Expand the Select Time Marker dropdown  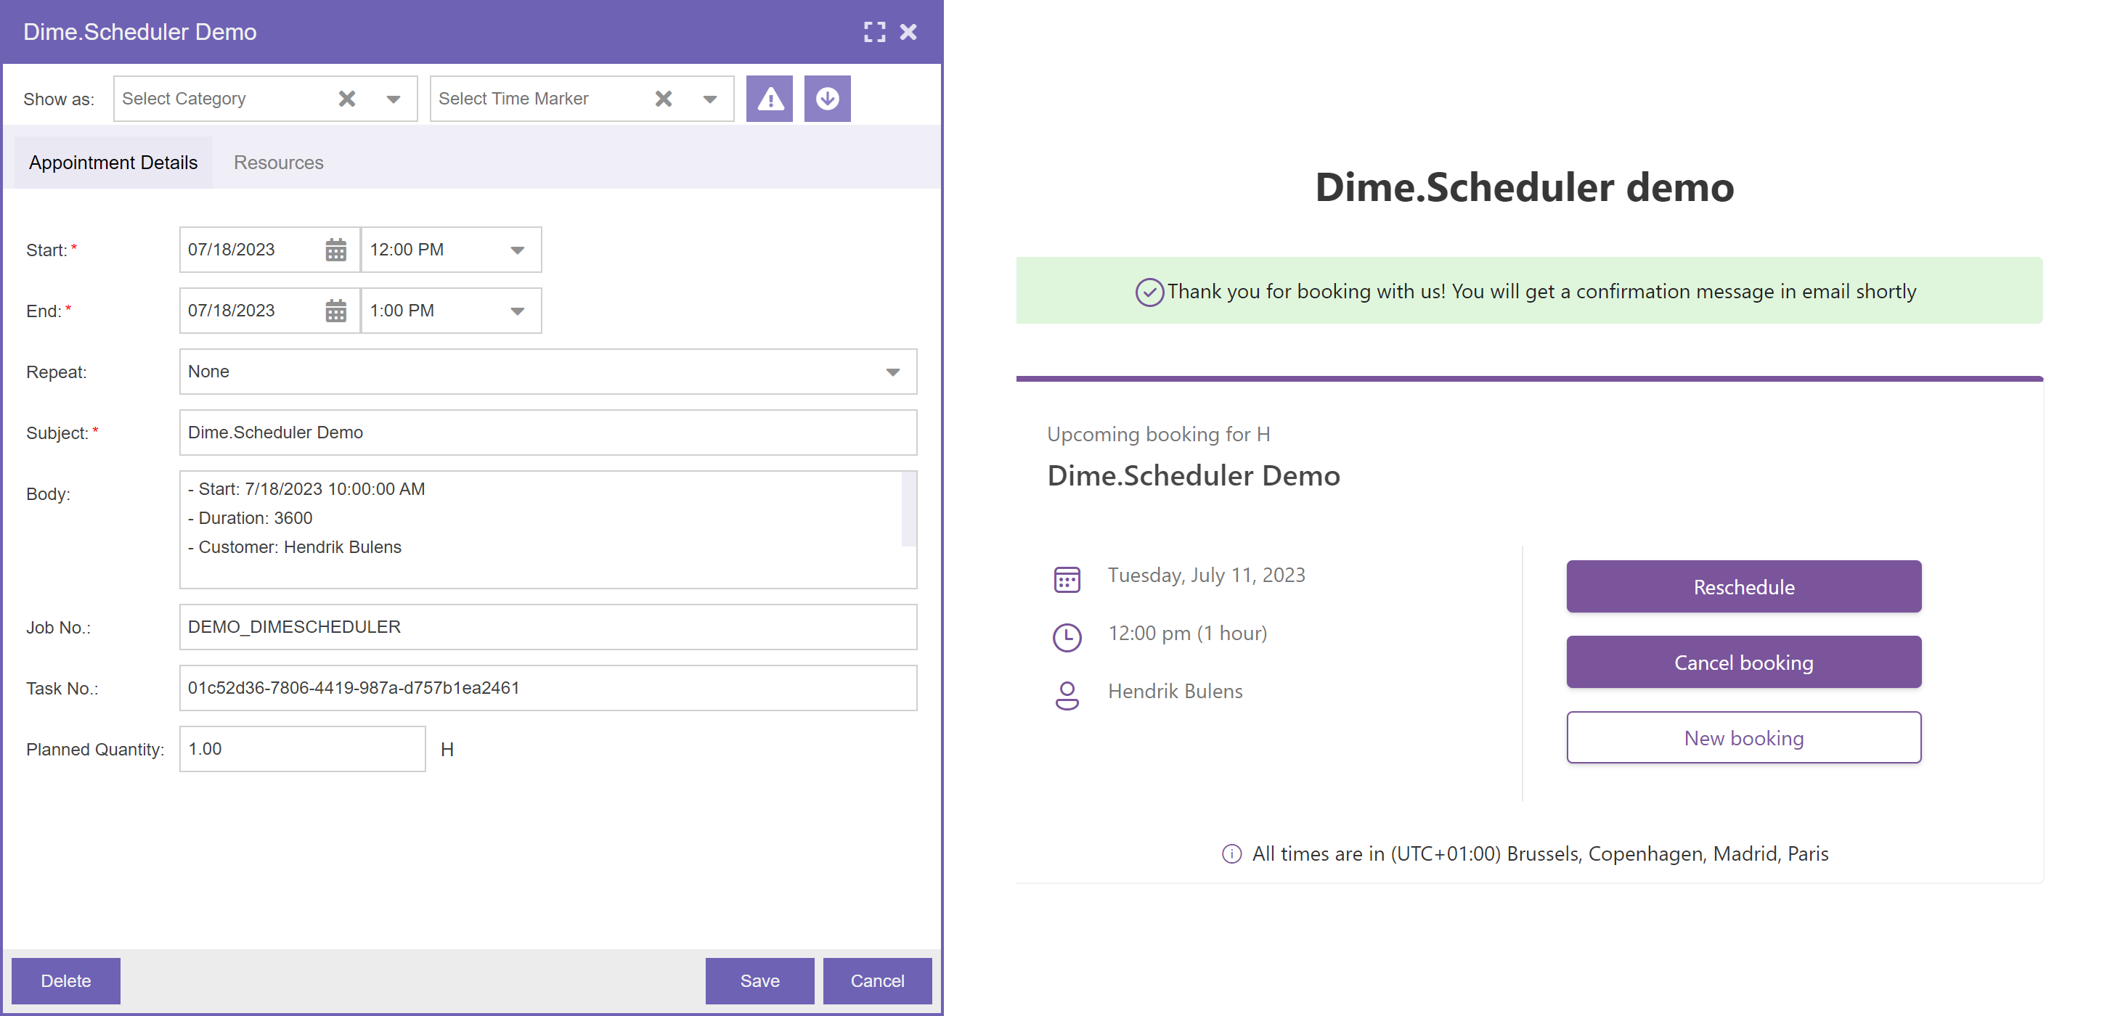[x=709, y=99]
